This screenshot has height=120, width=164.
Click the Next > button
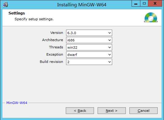112,111
